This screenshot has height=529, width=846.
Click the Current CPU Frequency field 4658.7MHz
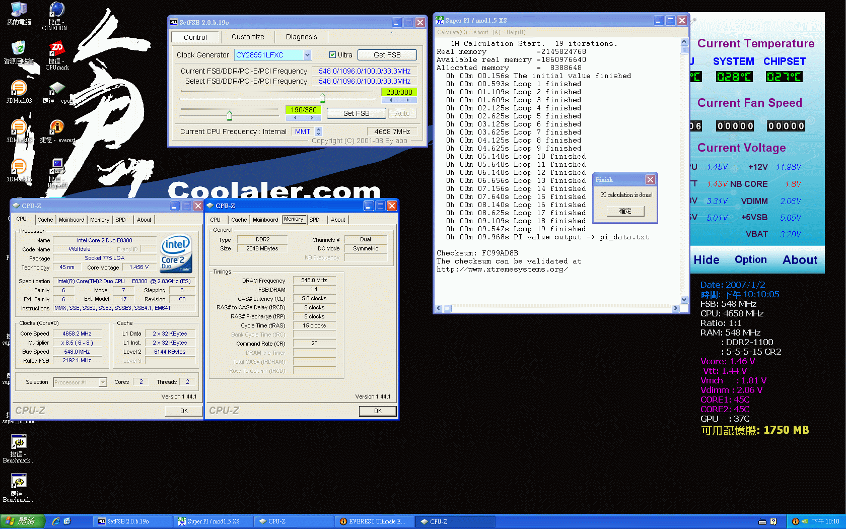pos(392,131)
